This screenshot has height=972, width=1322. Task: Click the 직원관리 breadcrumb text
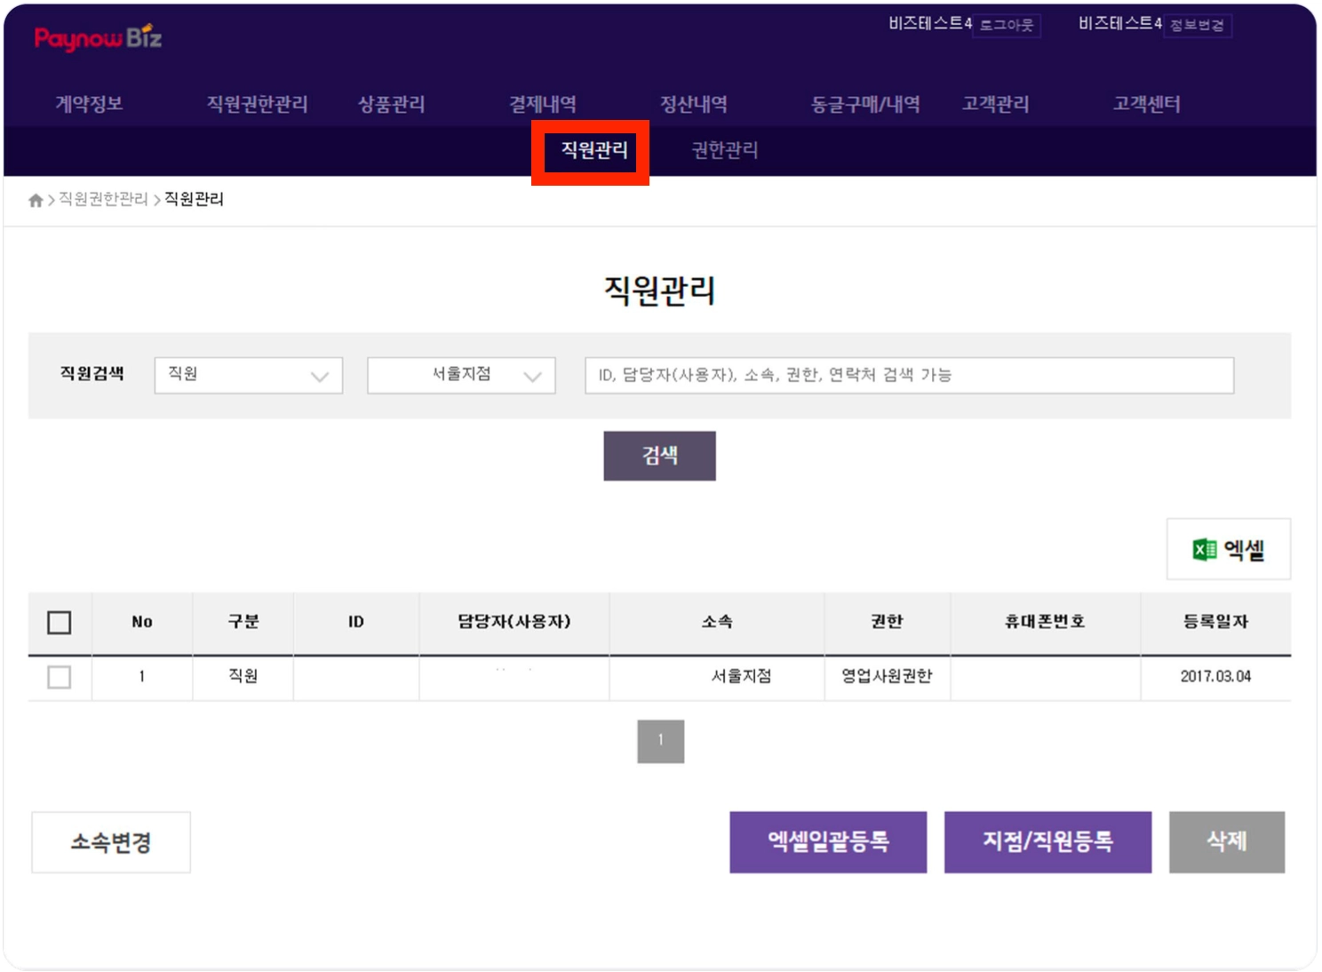[194, 199]
